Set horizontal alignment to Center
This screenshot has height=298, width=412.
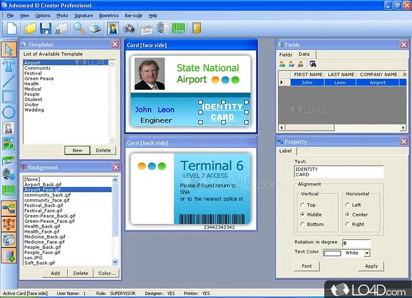click(348, 215)
